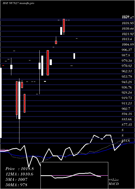Click the white candle between 1021 and 1038

(x=61, y=31)
